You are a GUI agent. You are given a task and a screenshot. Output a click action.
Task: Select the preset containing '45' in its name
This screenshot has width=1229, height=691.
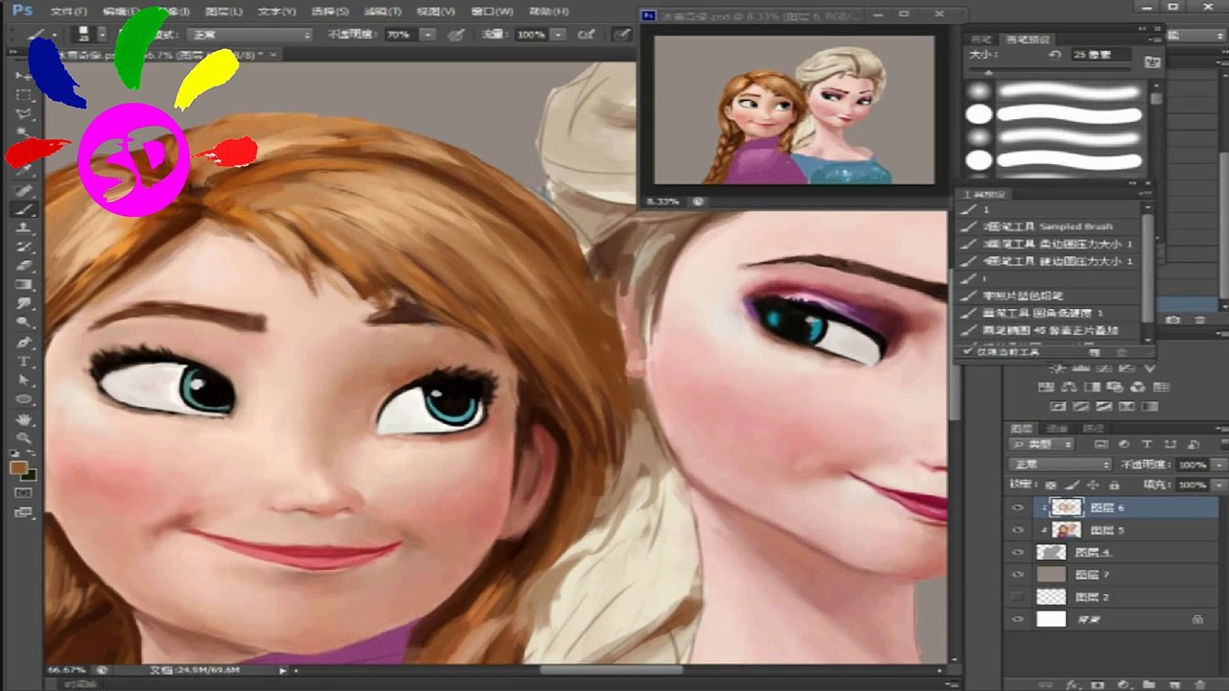pyautogui.click(x=1048, y=330)
